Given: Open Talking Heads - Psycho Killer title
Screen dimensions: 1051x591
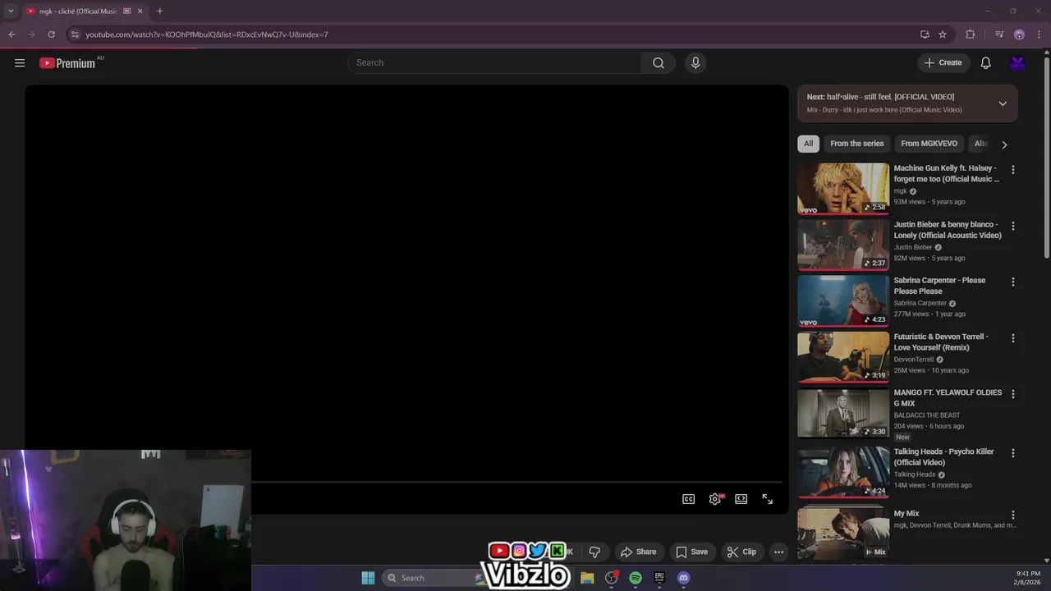Looking at the screenshot, I should [943, 457].
